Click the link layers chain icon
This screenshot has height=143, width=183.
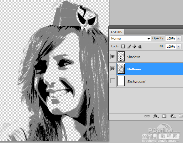click(147, 116)
